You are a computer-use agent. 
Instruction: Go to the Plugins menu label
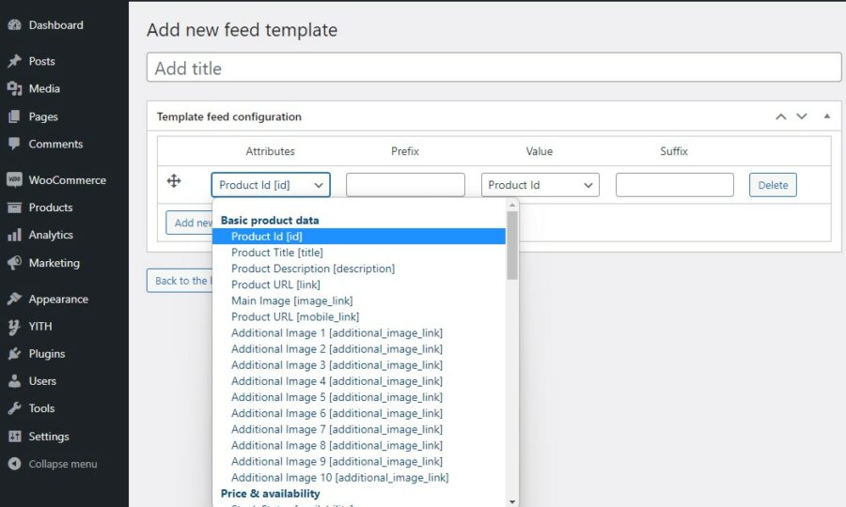point(47,354)
